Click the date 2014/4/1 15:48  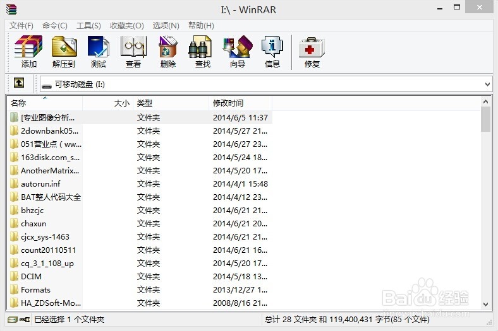[240, 184]
